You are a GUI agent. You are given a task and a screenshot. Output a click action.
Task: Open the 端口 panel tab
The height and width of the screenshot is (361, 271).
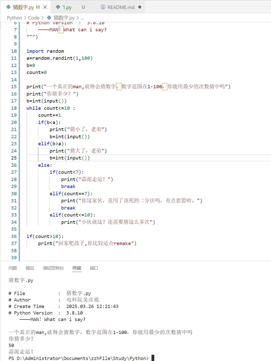click(94, 268)
